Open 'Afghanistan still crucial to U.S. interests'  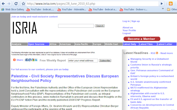(x=147, y=95)
